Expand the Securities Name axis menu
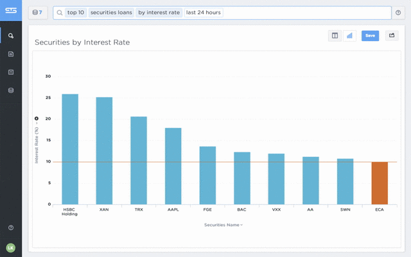The height and width of the screenshot is (257, 411). (223, 225)
